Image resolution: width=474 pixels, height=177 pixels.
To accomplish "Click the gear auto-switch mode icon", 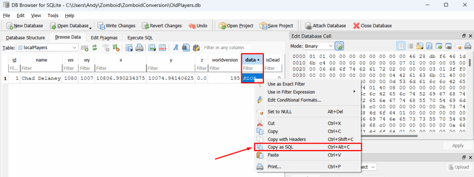I will click(340, 46).
